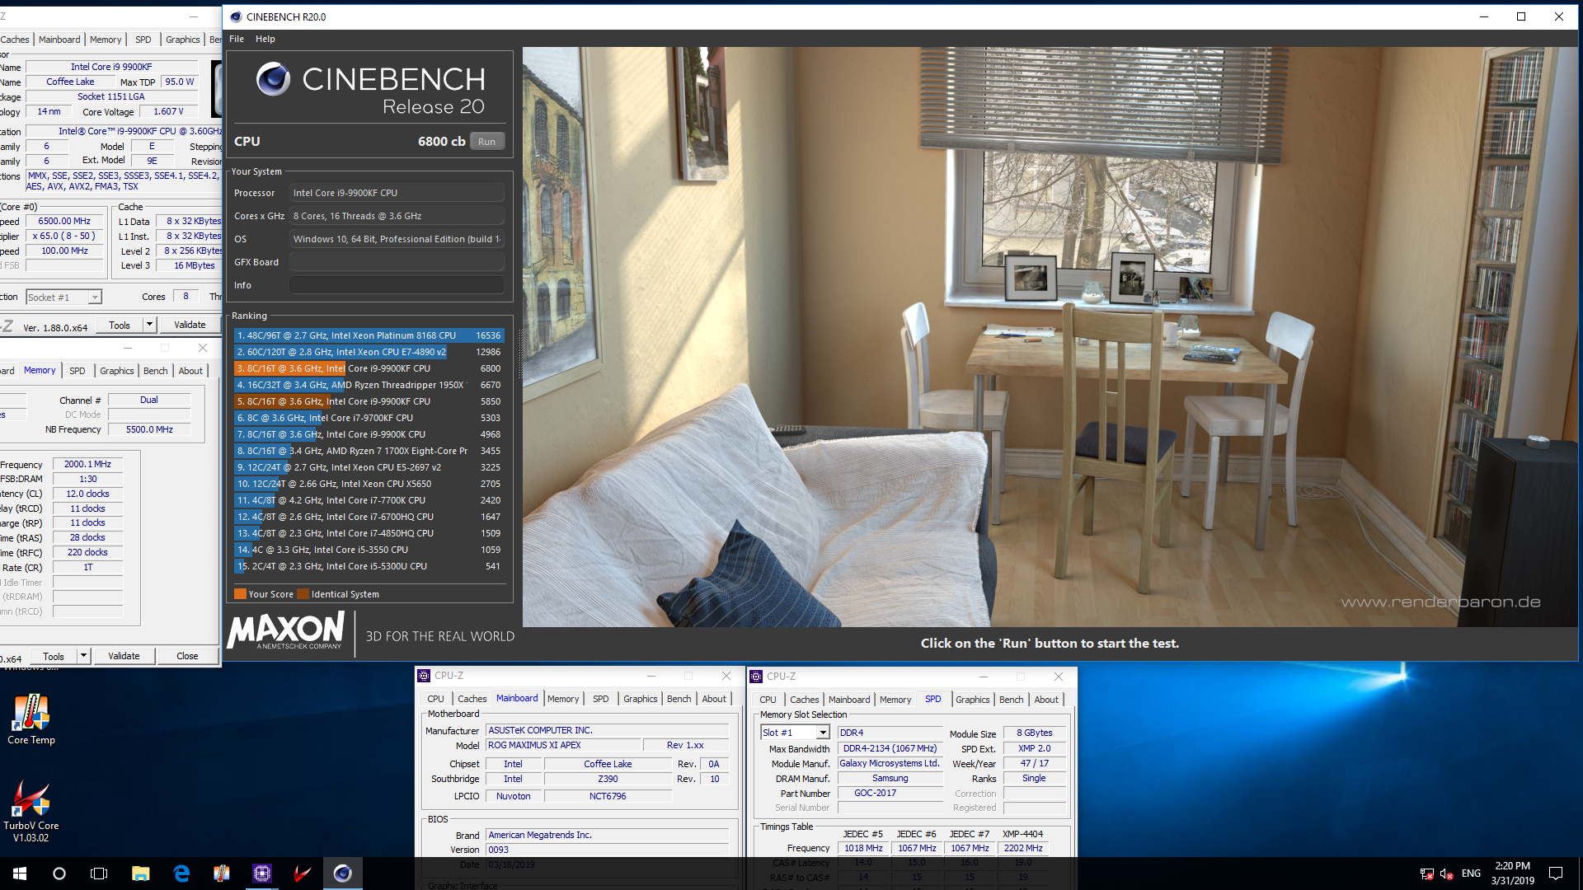Select XMP 2.0 SPD Ext. value

click(x=1034, y=749)
